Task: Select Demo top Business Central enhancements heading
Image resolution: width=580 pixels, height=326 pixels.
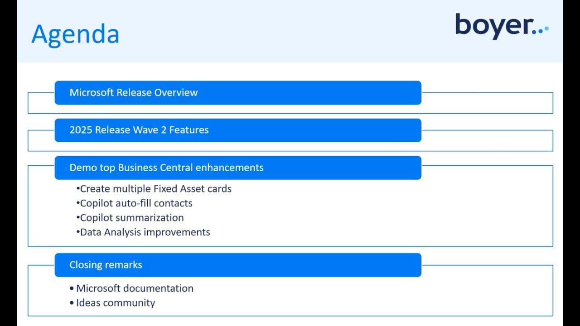Action: click(x=238, y=168)
